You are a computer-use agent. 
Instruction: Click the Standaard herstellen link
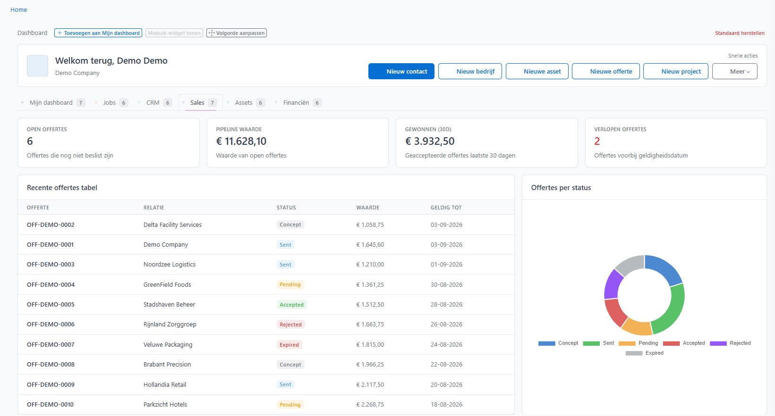pos(740,33)
